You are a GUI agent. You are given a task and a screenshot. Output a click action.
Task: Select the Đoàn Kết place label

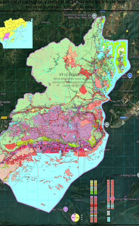[129, 91]
